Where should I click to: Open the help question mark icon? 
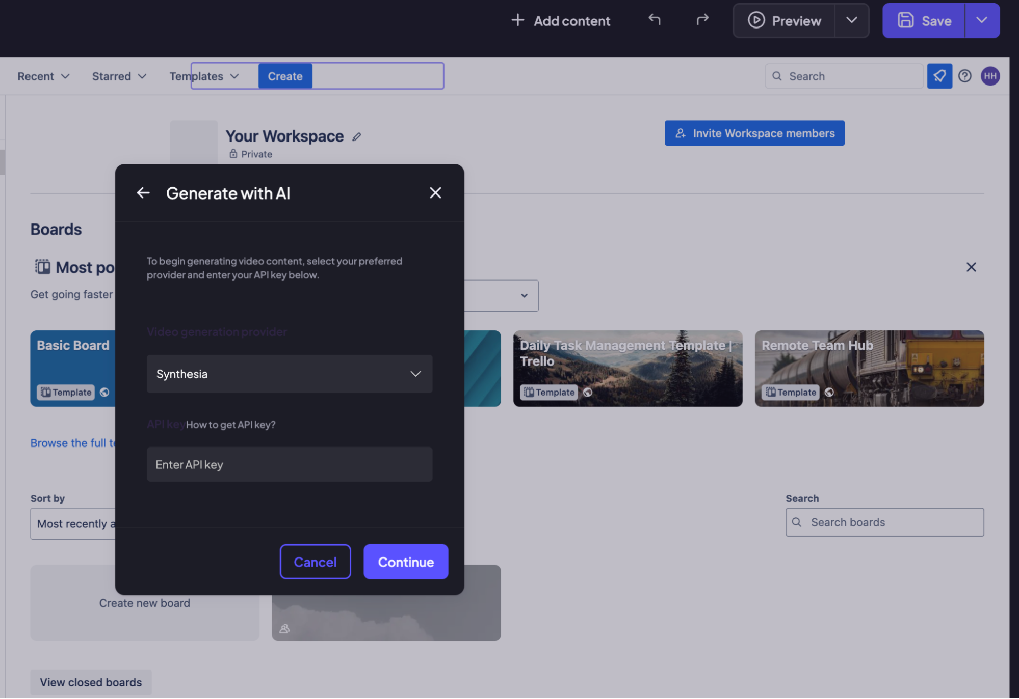pyautogui.click(x=964, y=76)
